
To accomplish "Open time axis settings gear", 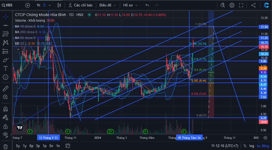I will pyautogui.click(x=265, y=138).
